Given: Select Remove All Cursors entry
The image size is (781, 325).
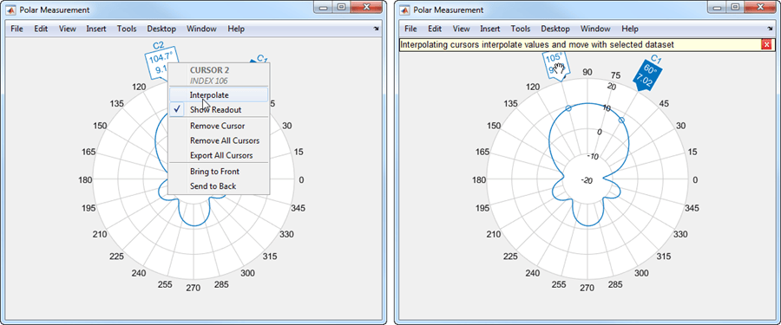Looking at the screenshot, I should click(x=219, y=140).
